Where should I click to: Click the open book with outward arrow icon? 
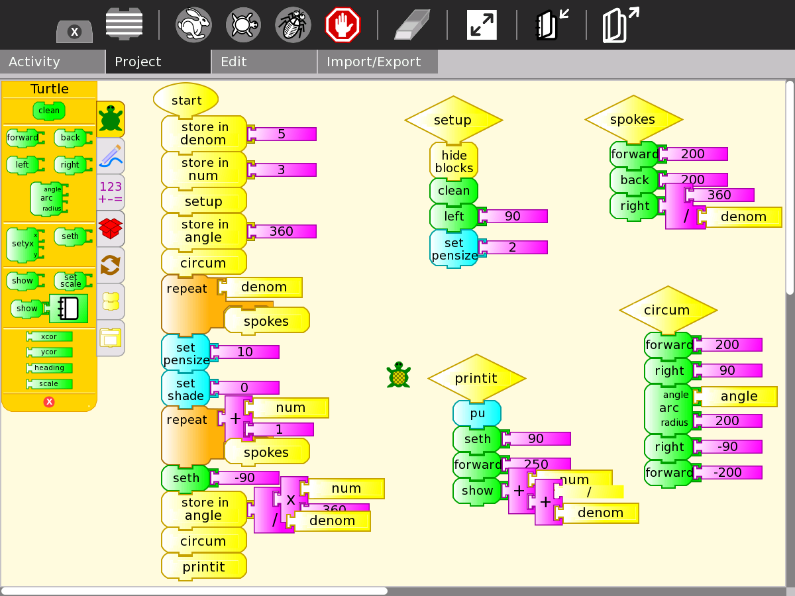[x=621, y=25]
